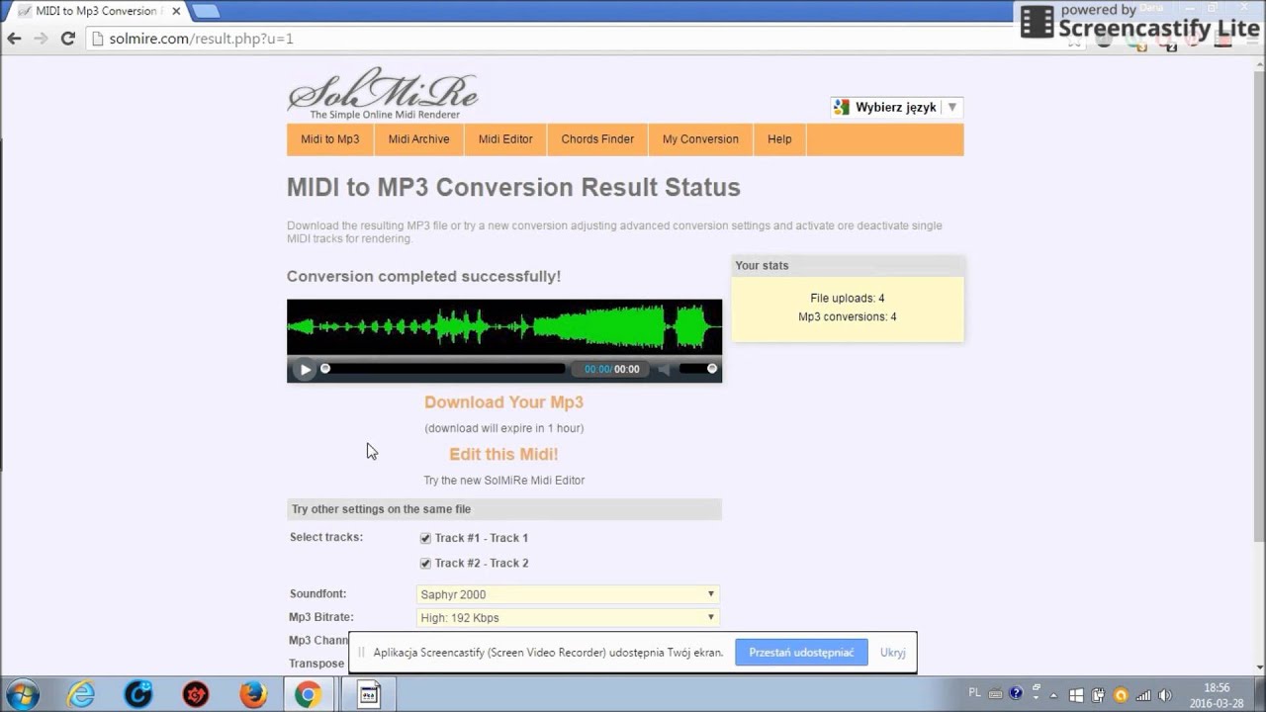Click the Try other settings header
Screen dimensions: 1266x712
coord(504,509)
